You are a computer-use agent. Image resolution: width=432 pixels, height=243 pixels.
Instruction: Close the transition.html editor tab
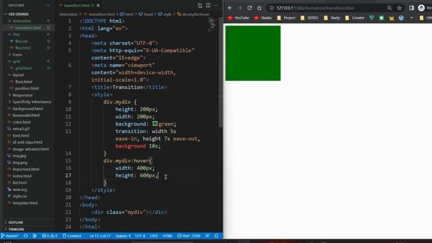click(98, 5)
